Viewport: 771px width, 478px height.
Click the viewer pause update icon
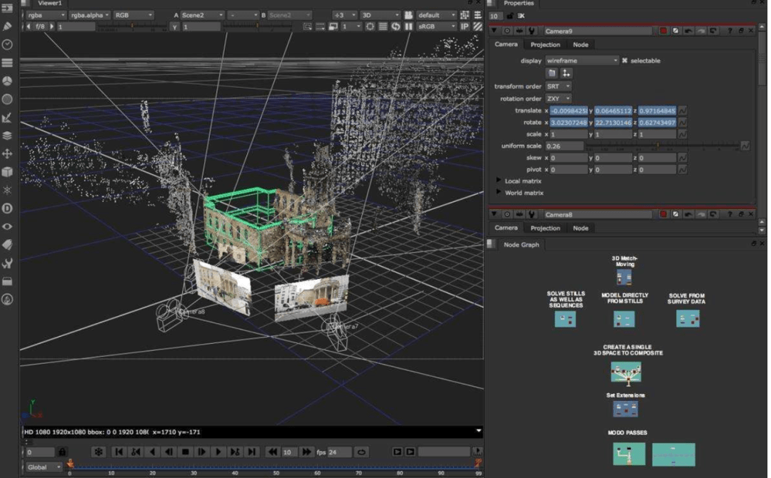click(409, 26)
